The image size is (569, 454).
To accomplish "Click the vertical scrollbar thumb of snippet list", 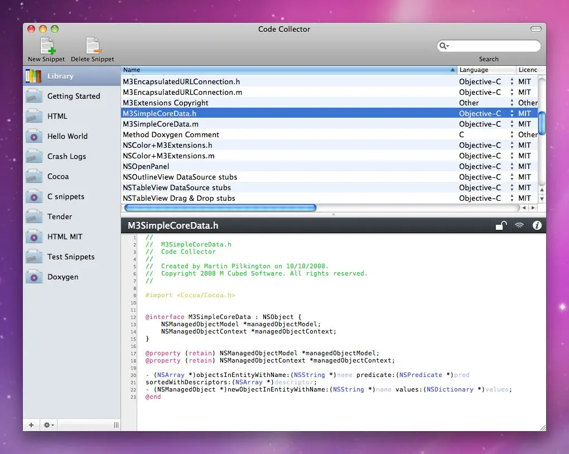I will pyautogui.click(x=542, y=123).
